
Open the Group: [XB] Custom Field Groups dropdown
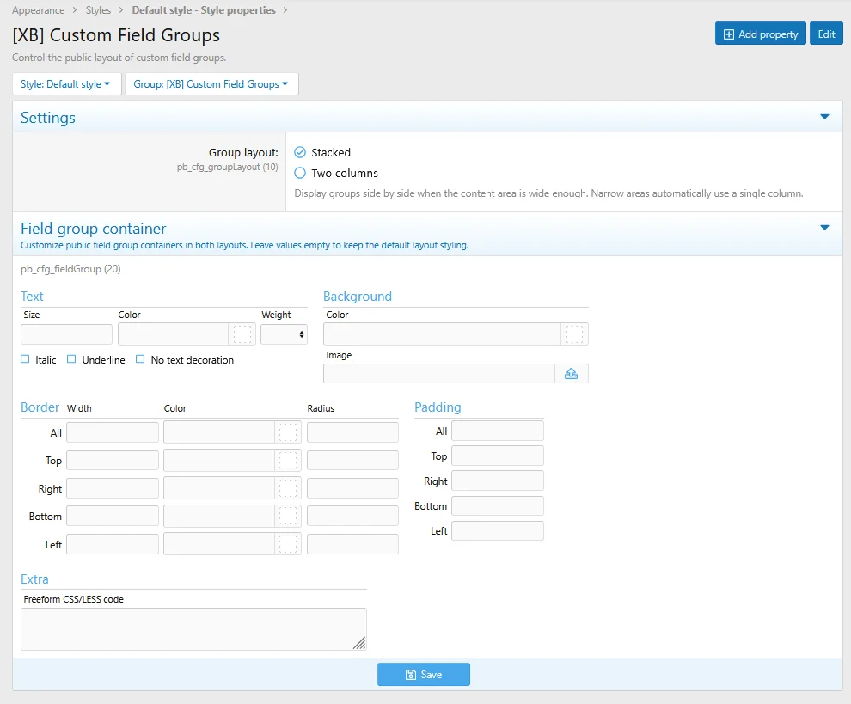point(211,84)
